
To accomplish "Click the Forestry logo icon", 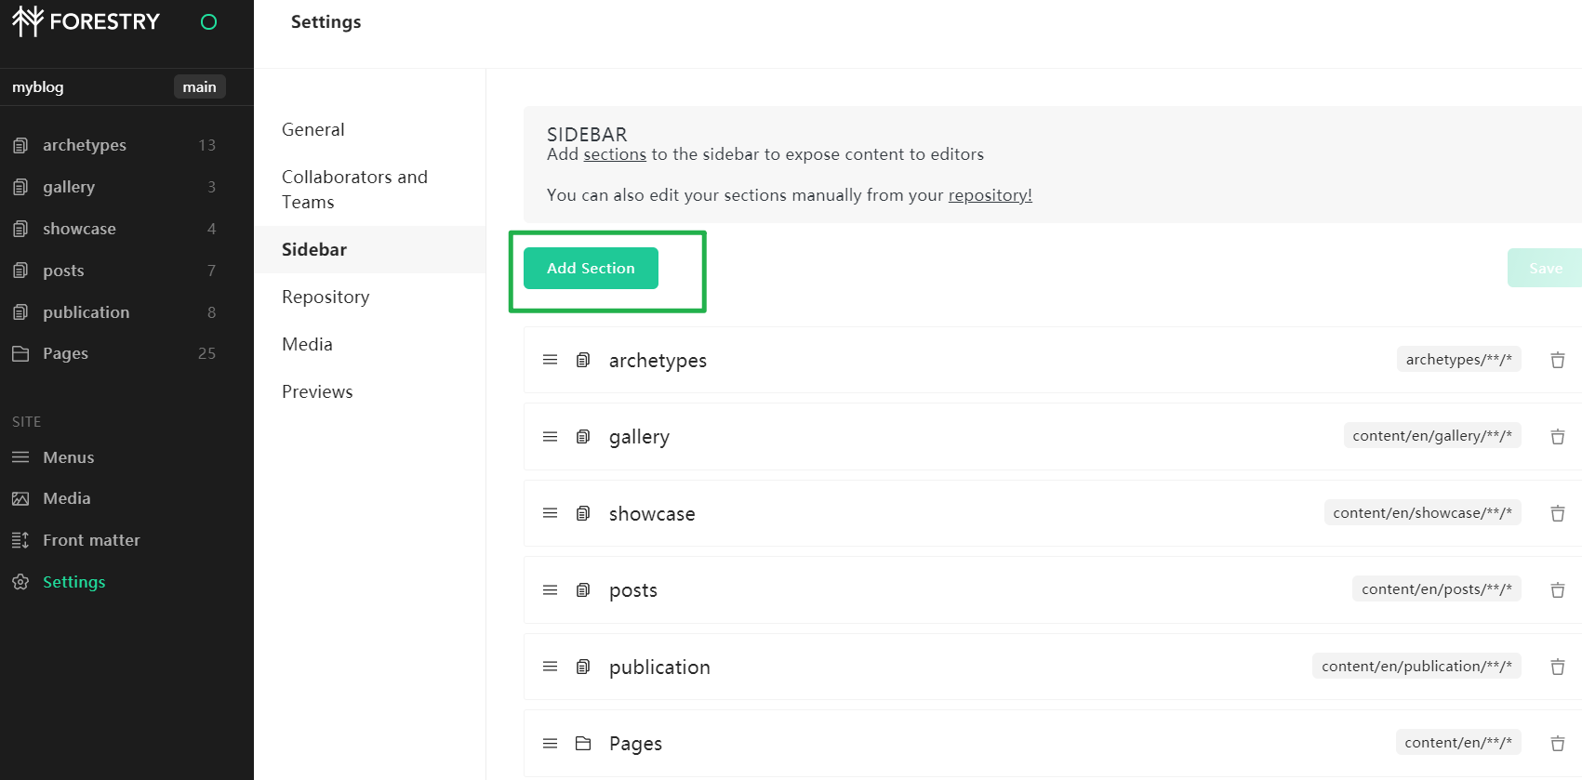I will (x=28, y=21).
